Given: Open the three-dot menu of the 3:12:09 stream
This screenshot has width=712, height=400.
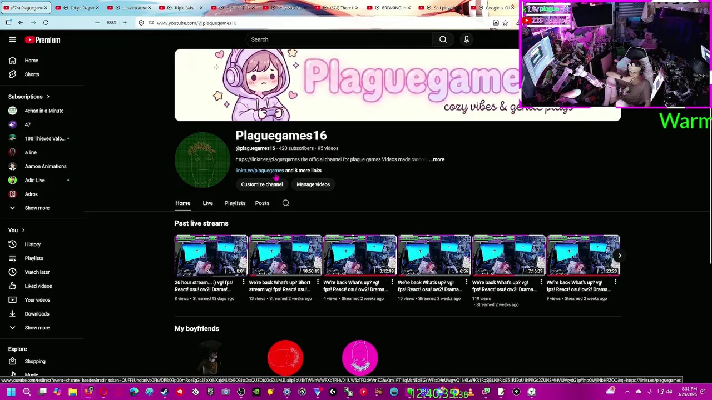Looking at the screenshot, I should (x=392, y=283).
